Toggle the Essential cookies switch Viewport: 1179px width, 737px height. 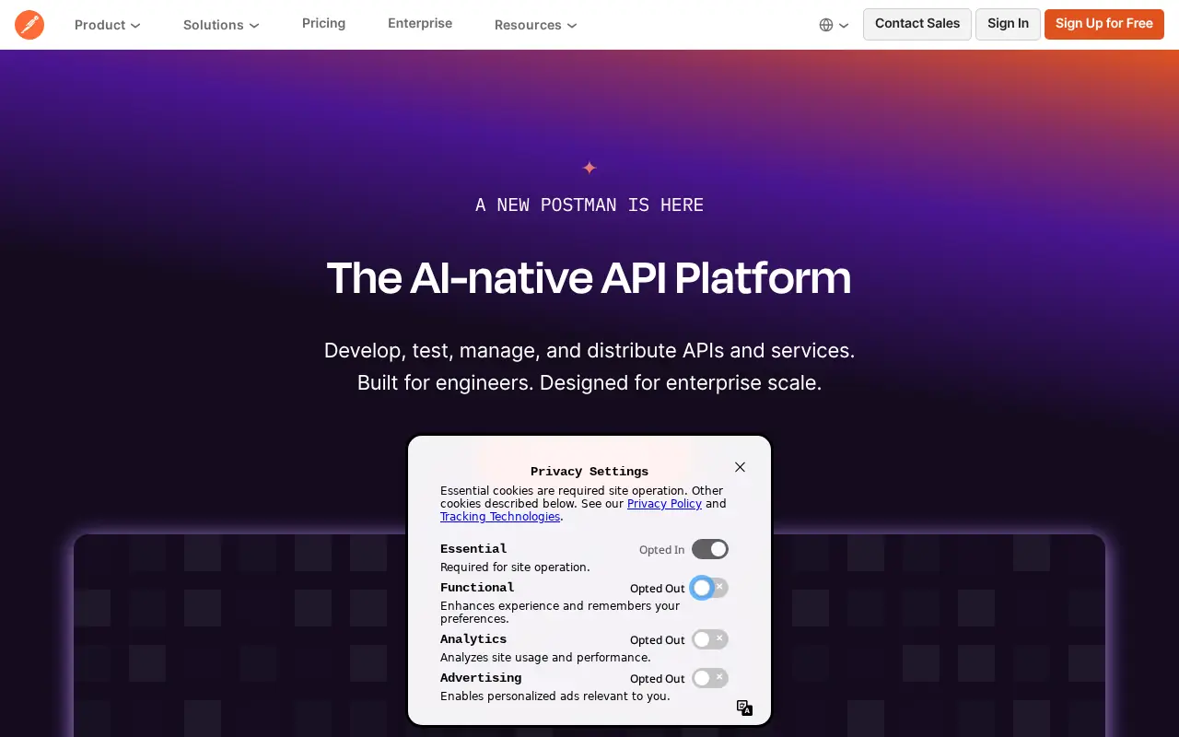[x=710, y=549]
